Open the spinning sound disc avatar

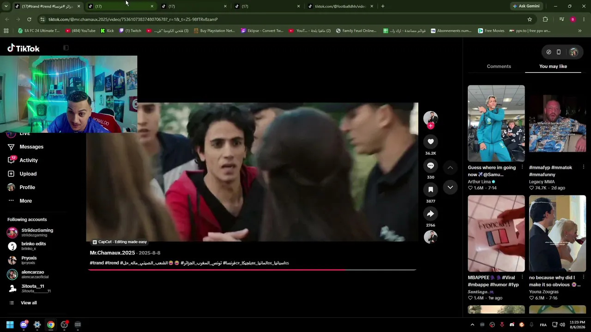pos(430,237)
